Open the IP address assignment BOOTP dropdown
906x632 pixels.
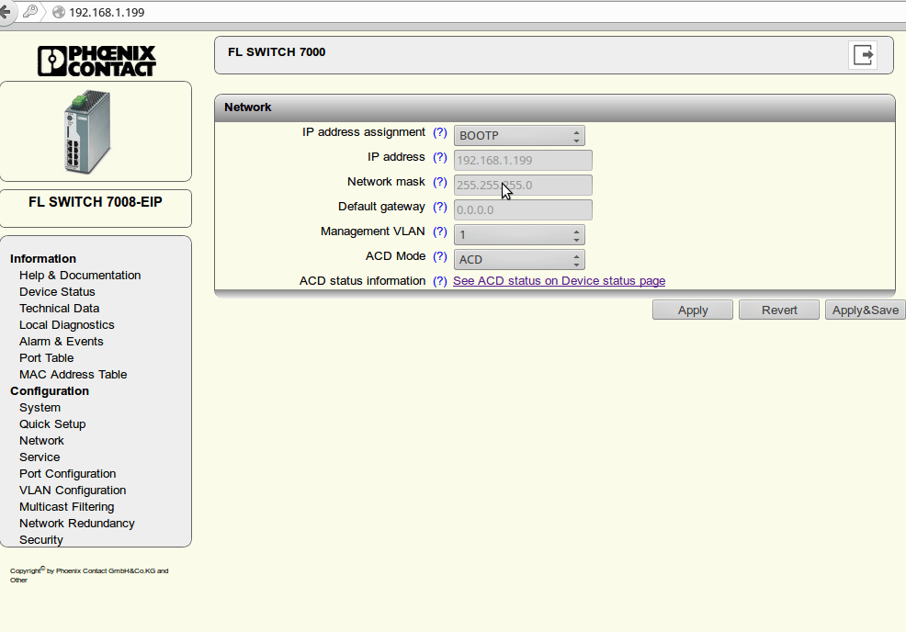[519, 136]
